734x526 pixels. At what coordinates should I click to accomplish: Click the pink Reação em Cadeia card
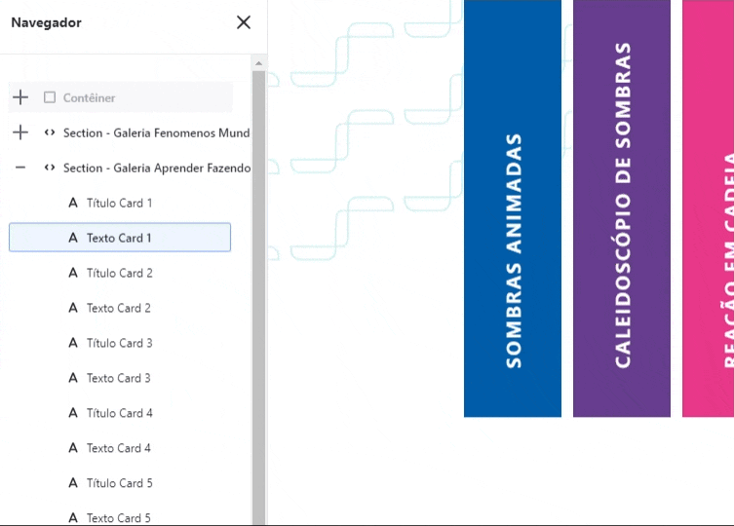(709, 208)
